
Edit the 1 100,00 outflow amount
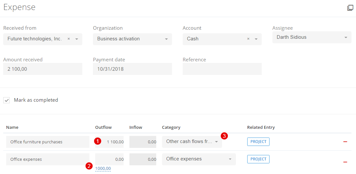coord(109,142)
